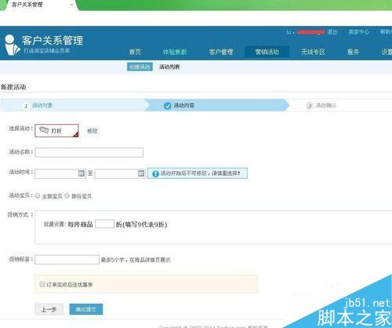
Task: Click the step 3 活动确认 number icon
Action: (310, 105)
